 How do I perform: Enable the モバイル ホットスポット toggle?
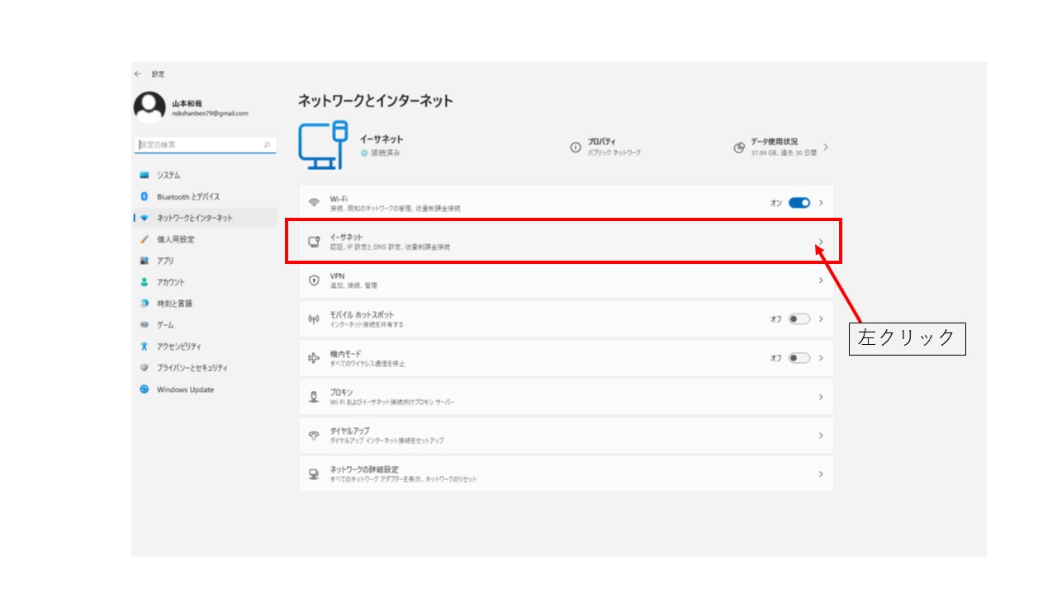(799, 318)
